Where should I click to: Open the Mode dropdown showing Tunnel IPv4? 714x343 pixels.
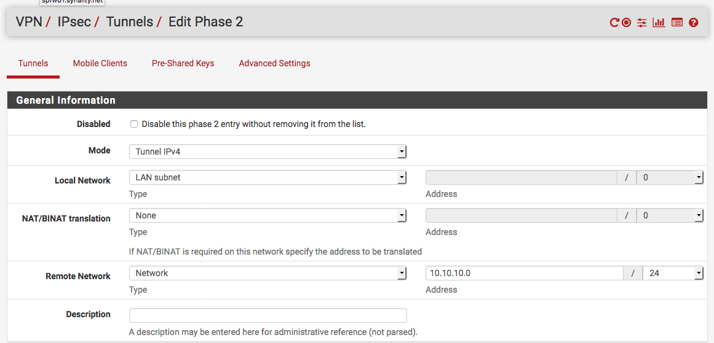tap(268, 152)
